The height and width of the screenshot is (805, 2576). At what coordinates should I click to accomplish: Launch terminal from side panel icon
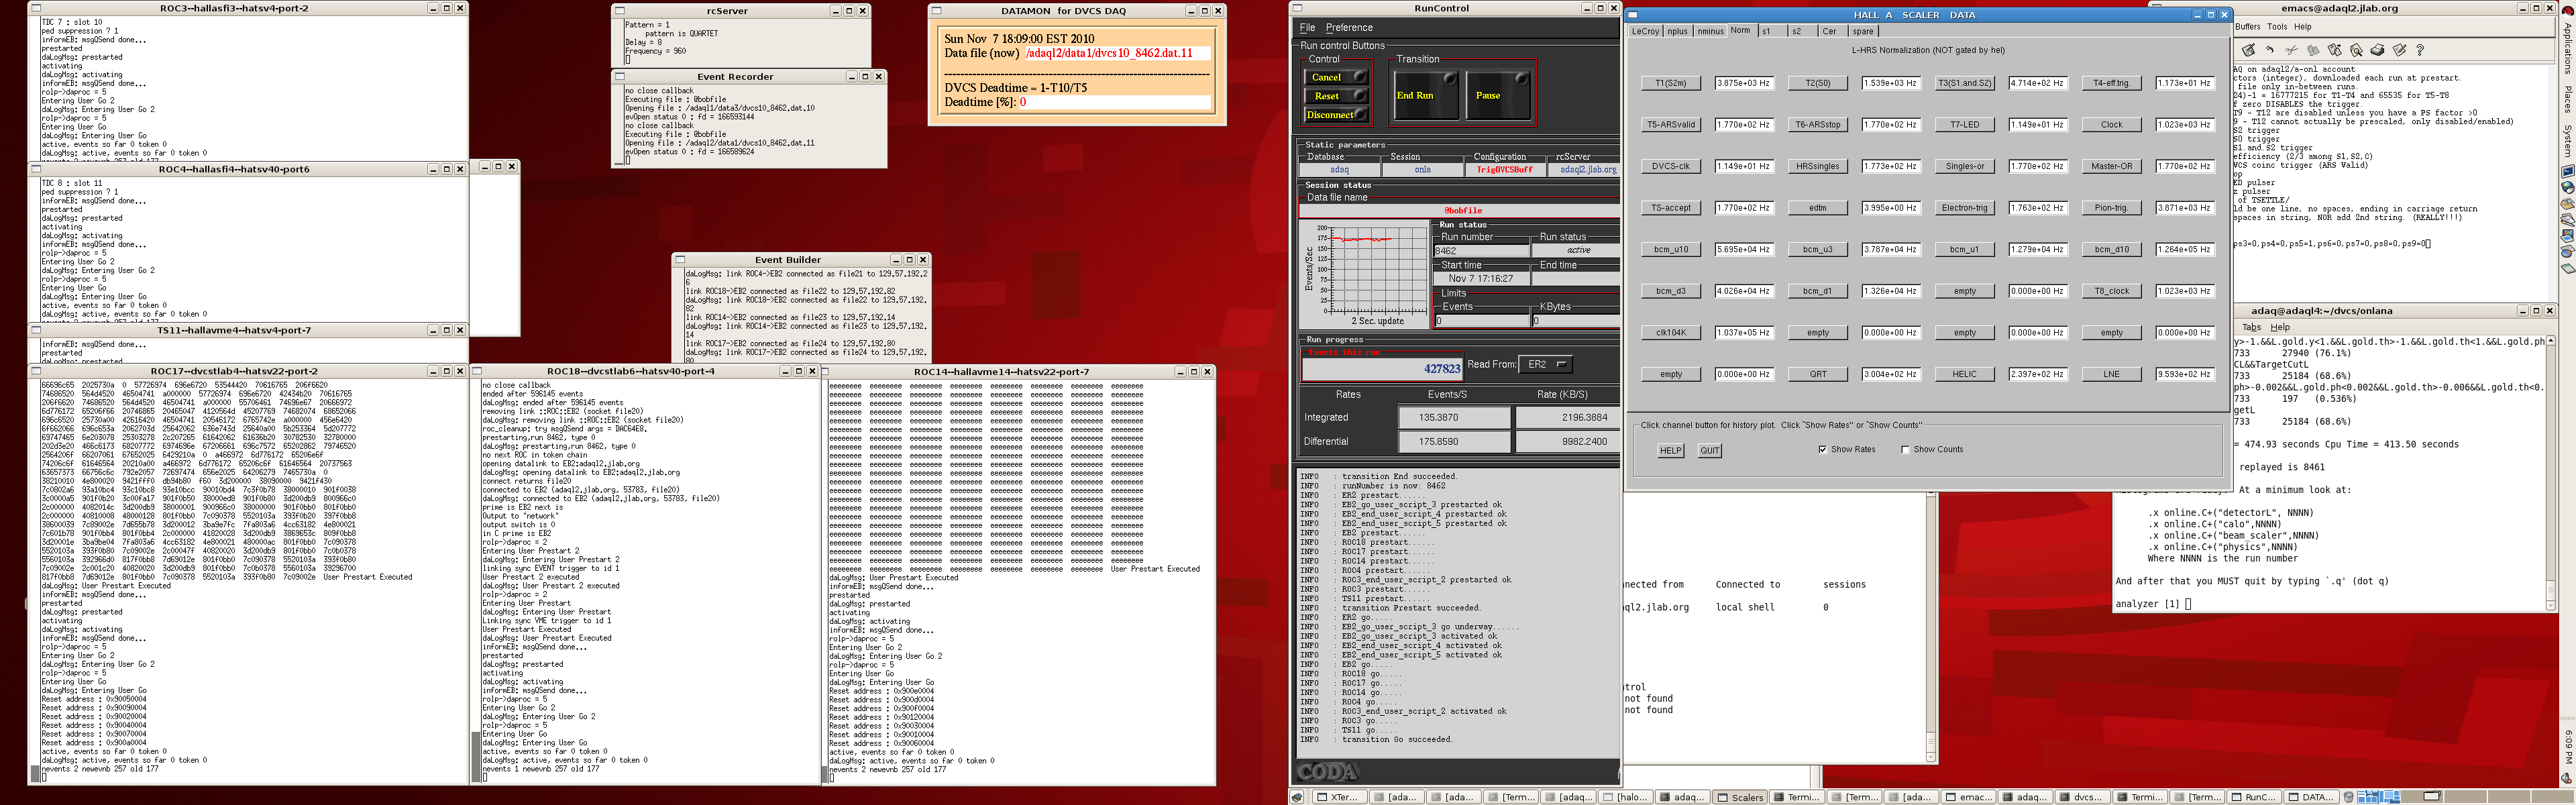click(2568, 171)
